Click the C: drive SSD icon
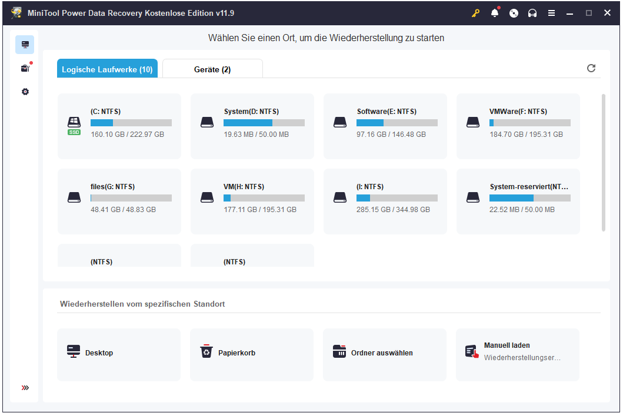The image size is (623, 413). click(x=74, y=126)
